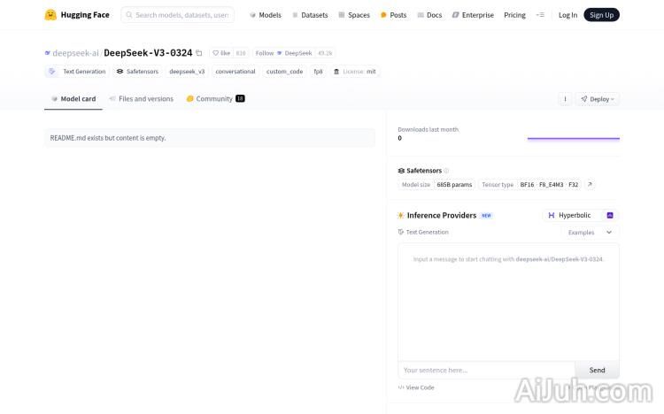664x414 pixels.
Task: Select the Hyperbolic inference provider
Action: pyautogui.click(x=571, y=215)
